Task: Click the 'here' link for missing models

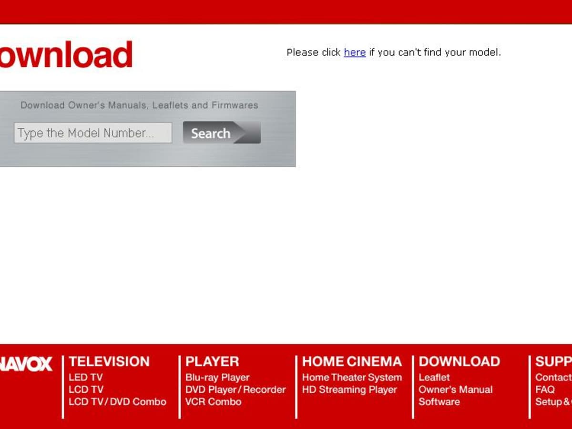Action: [355, 52]
